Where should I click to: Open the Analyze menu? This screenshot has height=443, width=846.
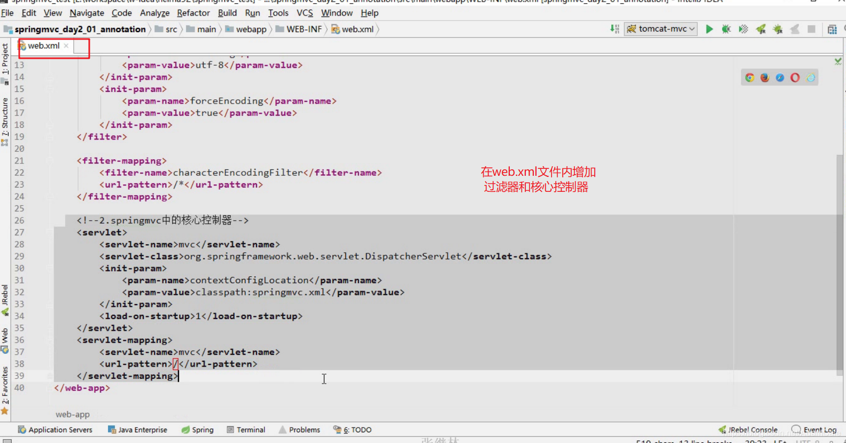tap(154, 13)
